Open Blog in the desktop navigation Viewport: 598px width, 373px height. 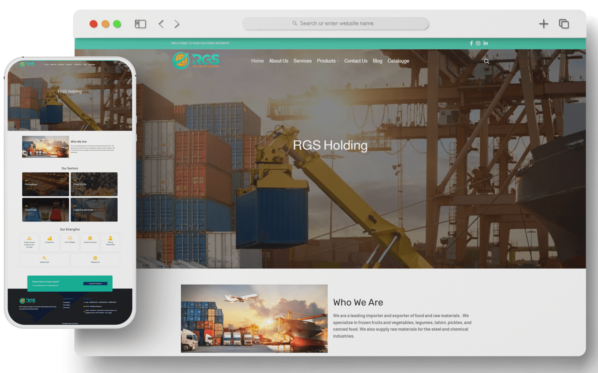[377, 61]
